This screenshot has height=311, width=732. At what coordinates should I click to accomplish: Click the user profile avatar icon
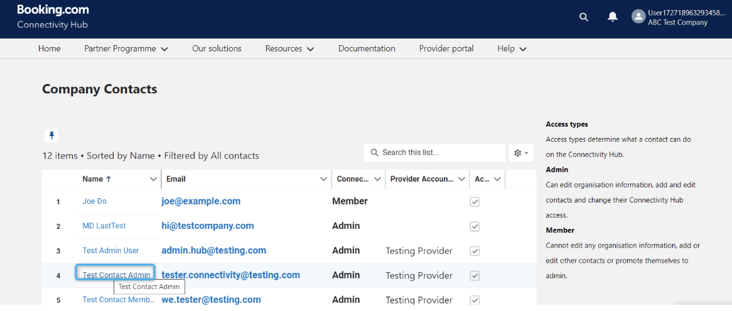click(638, 17)
